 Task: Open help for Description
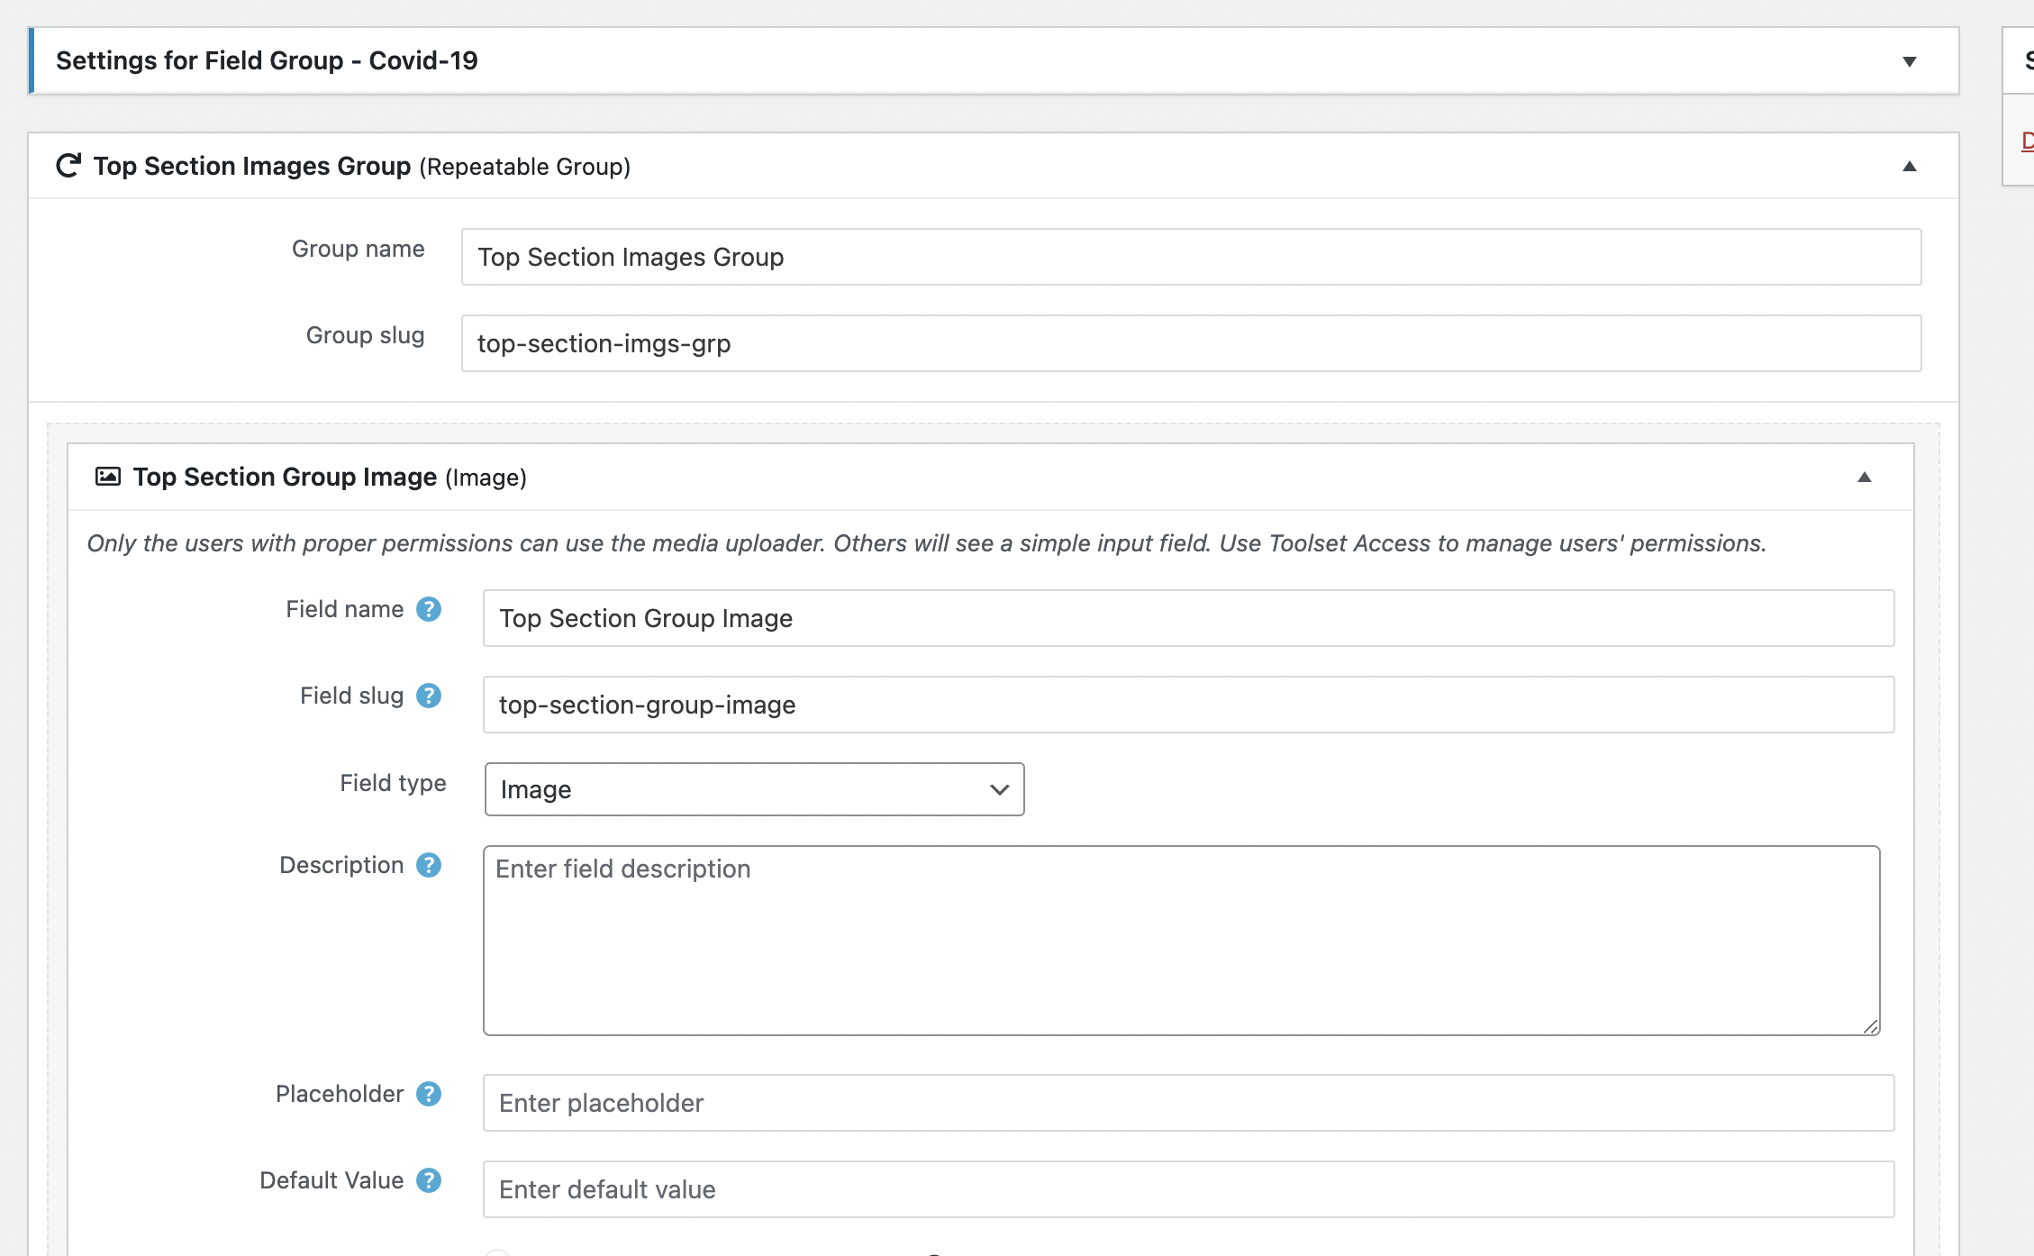pos(429,866)
